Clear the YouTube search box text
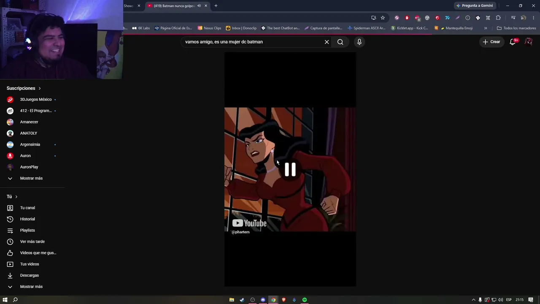The width and height of the screenshot is (540, 304). 327,42
